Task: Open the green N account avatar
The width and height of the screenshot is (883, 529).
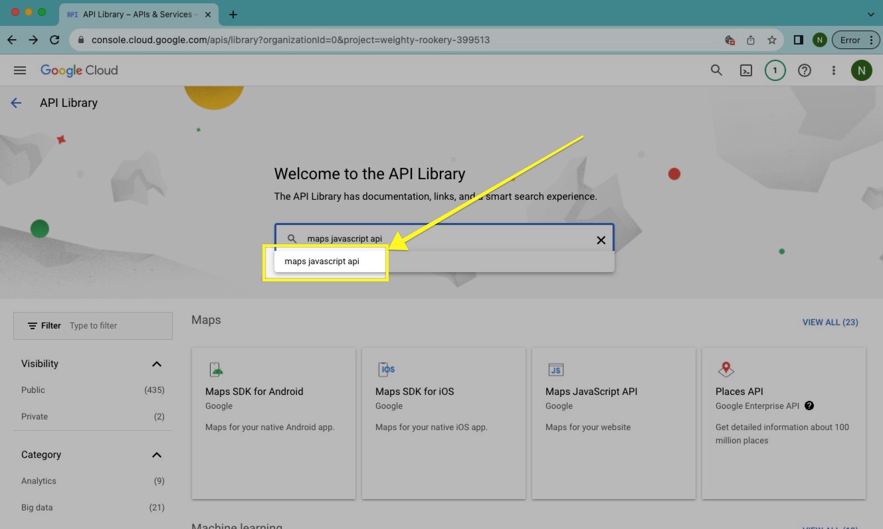Action: tap(862, 70)
